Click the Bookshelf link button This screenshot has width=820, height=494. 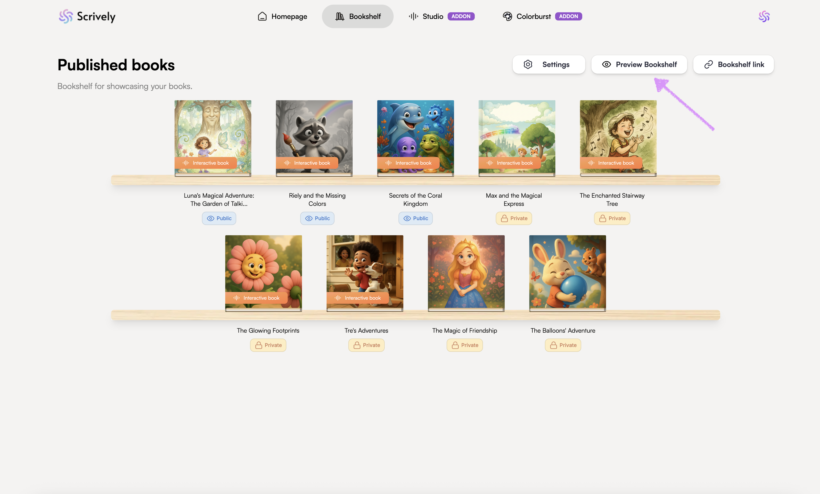(x=733, y=64)
